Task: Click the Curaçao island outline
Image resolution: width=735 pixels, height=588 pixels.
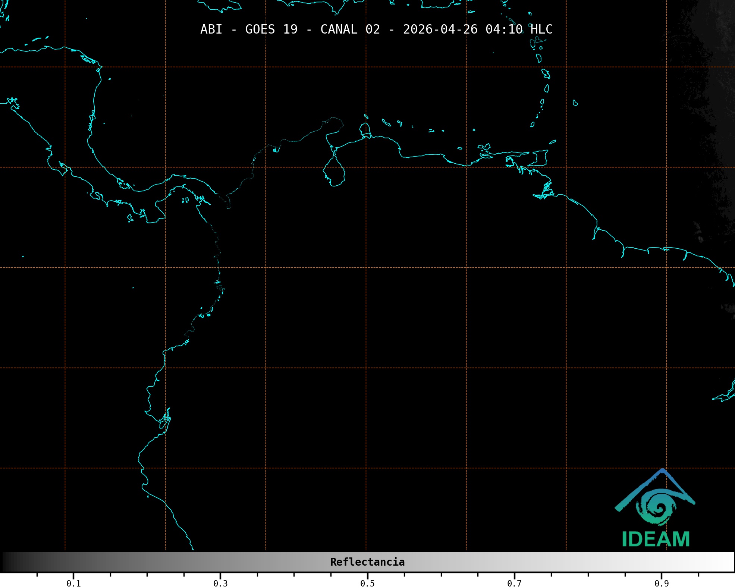Action: [x=386, y=123]
